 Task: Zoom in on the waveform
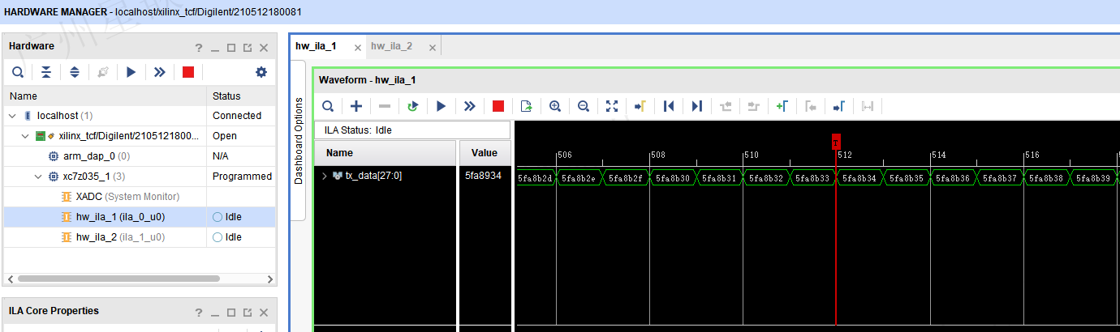[x=555, y=106]
